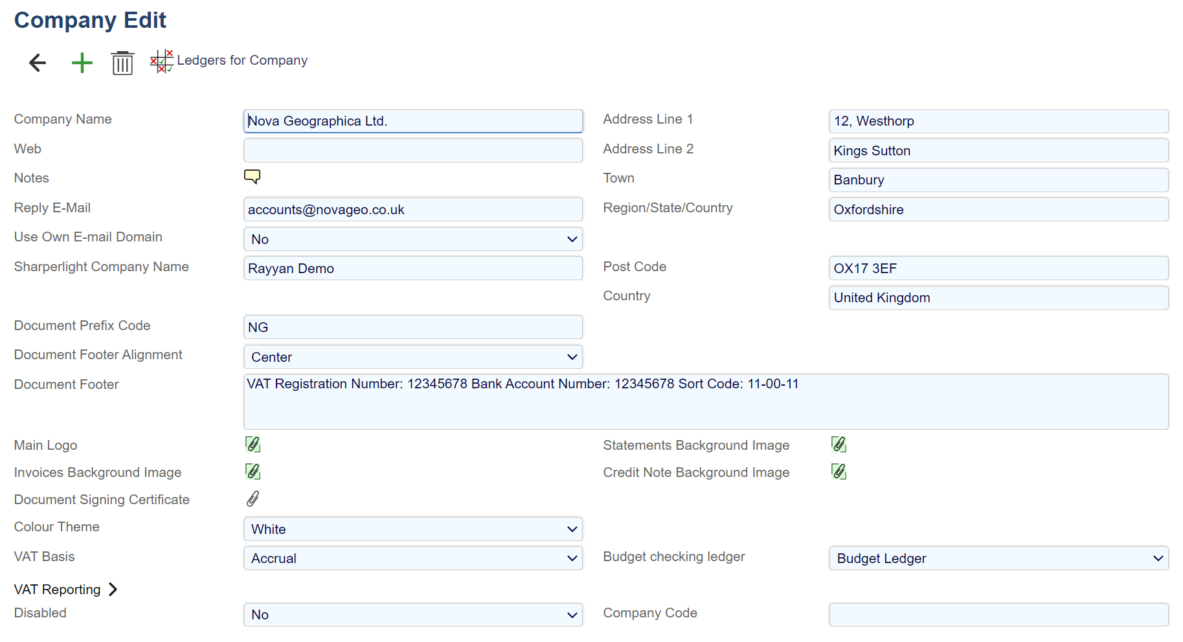Click the empty Company Code field
The image size is (1183, 642).
coord(998,614)
